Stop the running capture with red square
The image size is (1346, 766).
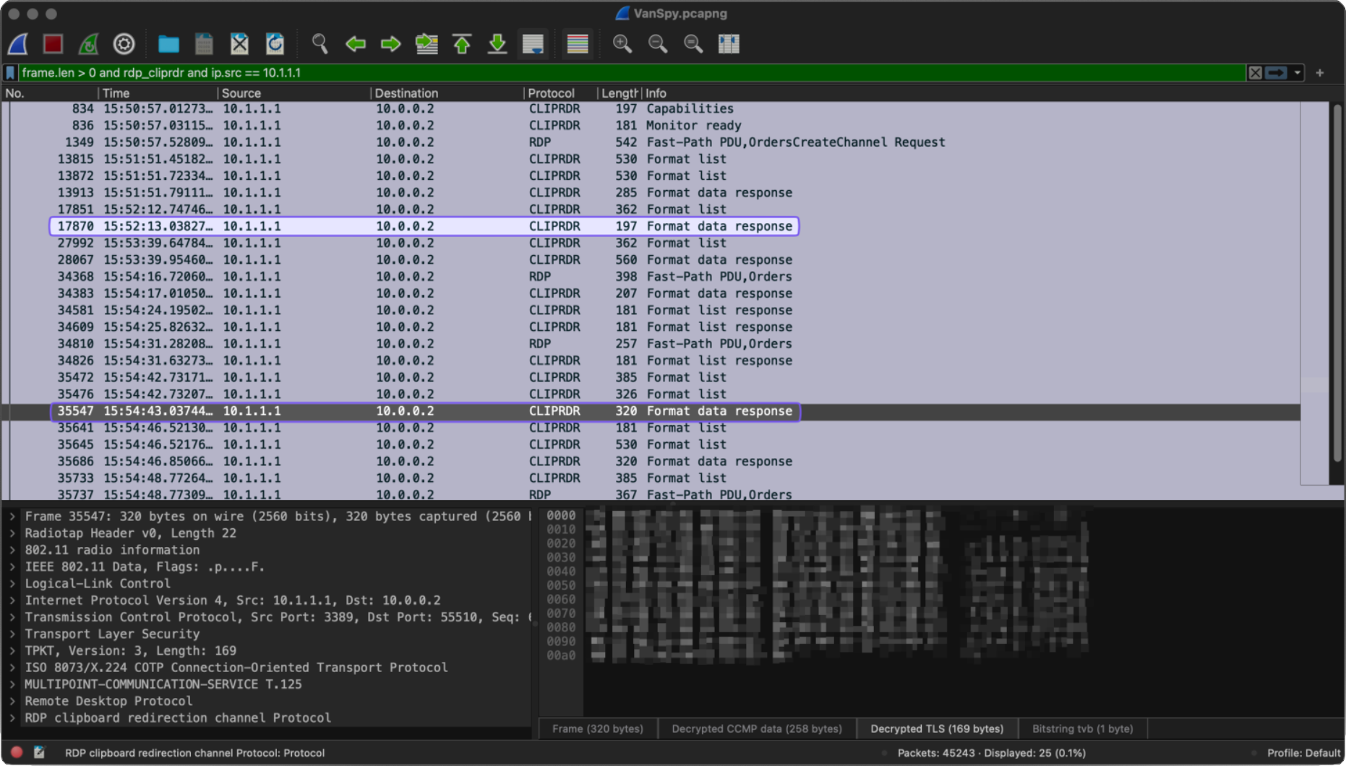pyautogui.click(x=53, y=44)
